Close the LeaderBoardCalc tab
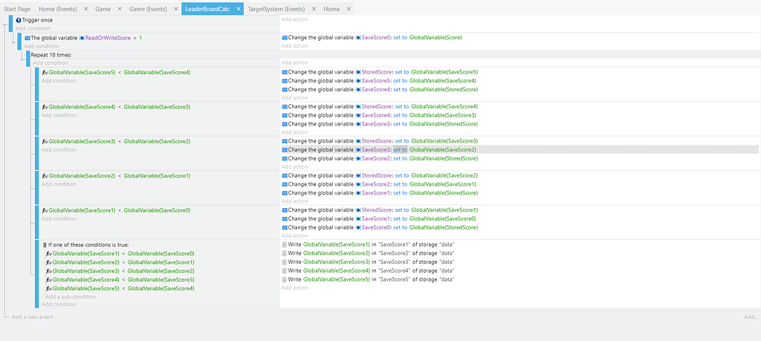 tap(239, 9)
